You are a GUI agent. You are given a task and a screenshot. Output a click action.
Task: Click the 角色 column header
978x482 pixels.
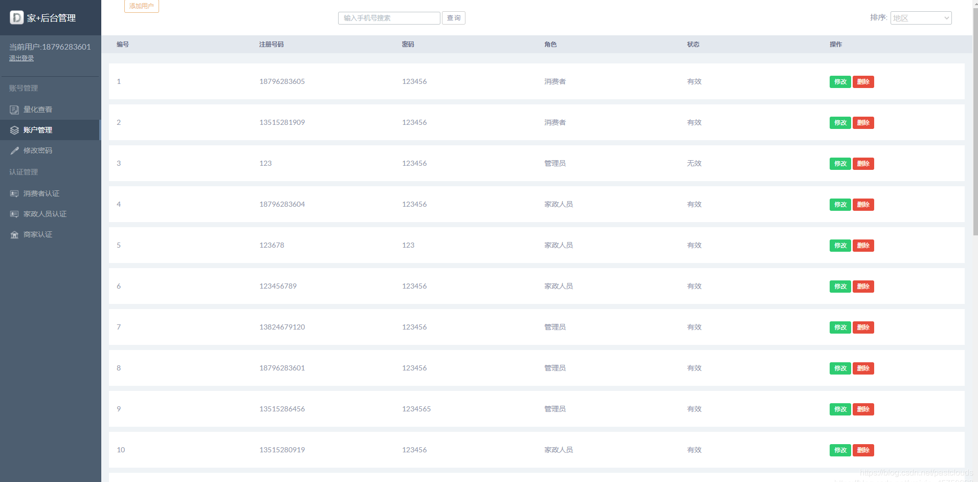(x=550, y=45)
